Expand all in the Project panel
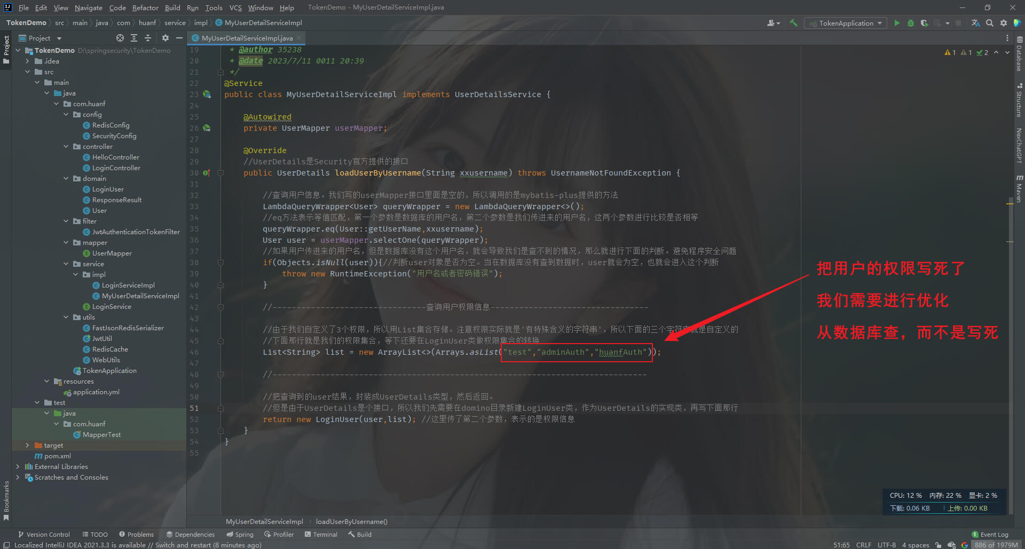 coord(134,38)
